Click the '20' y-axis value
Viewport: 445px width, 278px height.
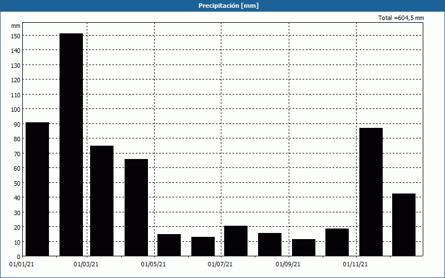[x=17, y=227]
